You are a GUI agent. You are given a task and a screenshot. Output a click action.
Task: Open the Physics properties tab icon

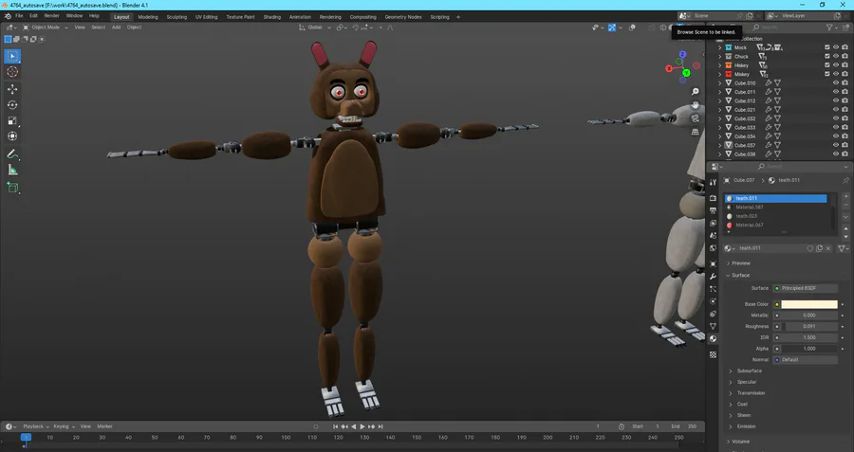pyautogui.click(x=713, y=301)
